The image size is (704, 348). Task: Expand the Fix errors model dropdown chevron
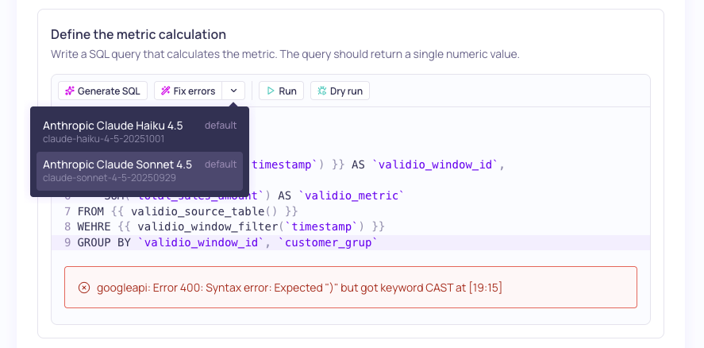233,91
